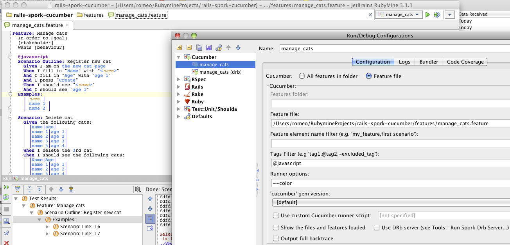Viewport: 510px width, 245px height.
Task: Collapse all test results
Action: pyautogui.click(x=29, y=189)
